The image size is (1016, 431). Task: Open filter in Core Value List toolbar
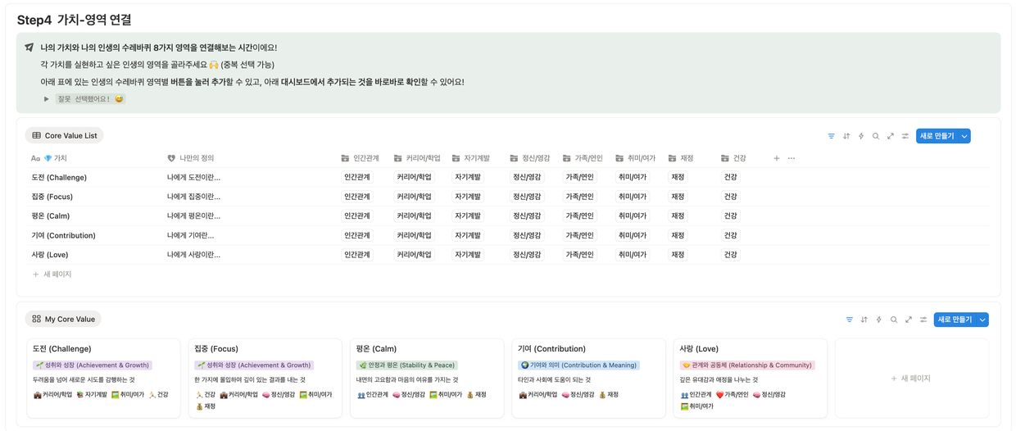831,136
